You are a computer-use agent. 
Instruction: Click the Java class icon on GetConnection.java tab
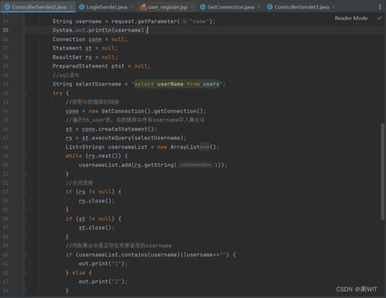(203, 7)
